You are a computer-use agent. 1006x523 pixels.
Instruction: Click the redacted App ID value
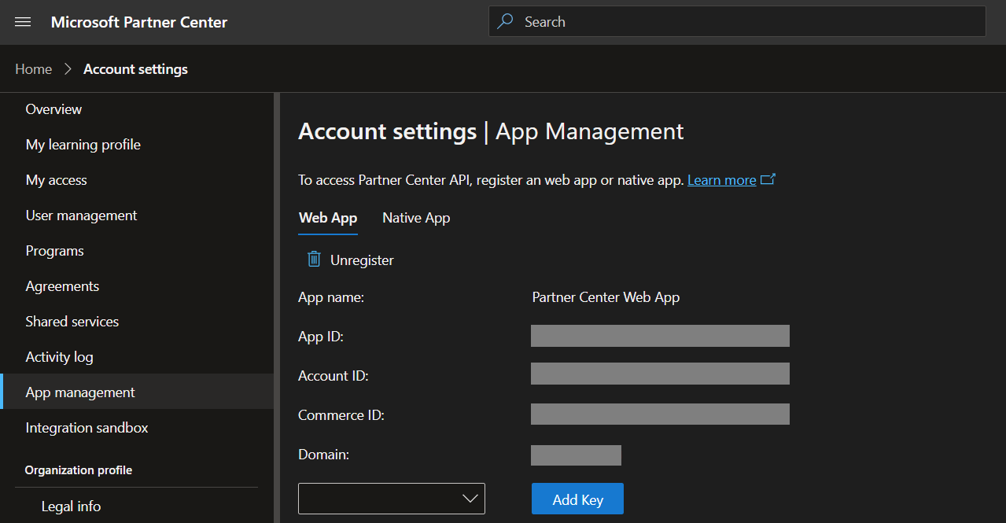(660, 336)
